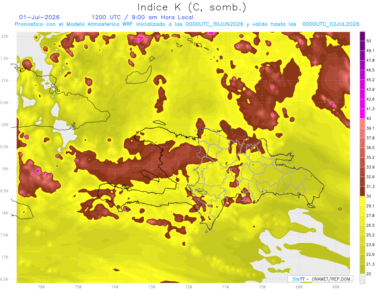
Task: Click the colorbar value '35.2'
Action: [370, 157]
